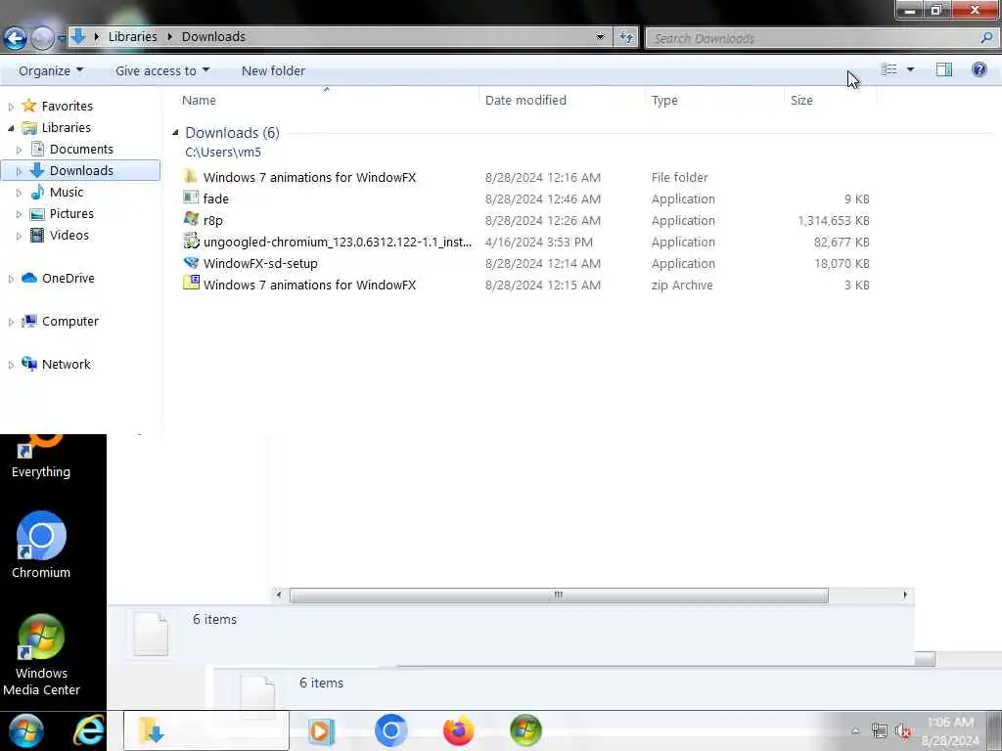
Task: Sort by the Name column header
Action: point(326,100)
